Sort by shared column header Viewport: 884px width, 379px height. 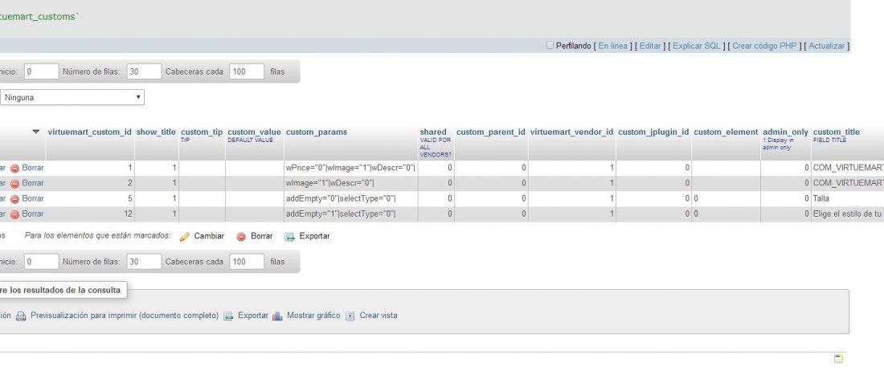pos(433,132)
